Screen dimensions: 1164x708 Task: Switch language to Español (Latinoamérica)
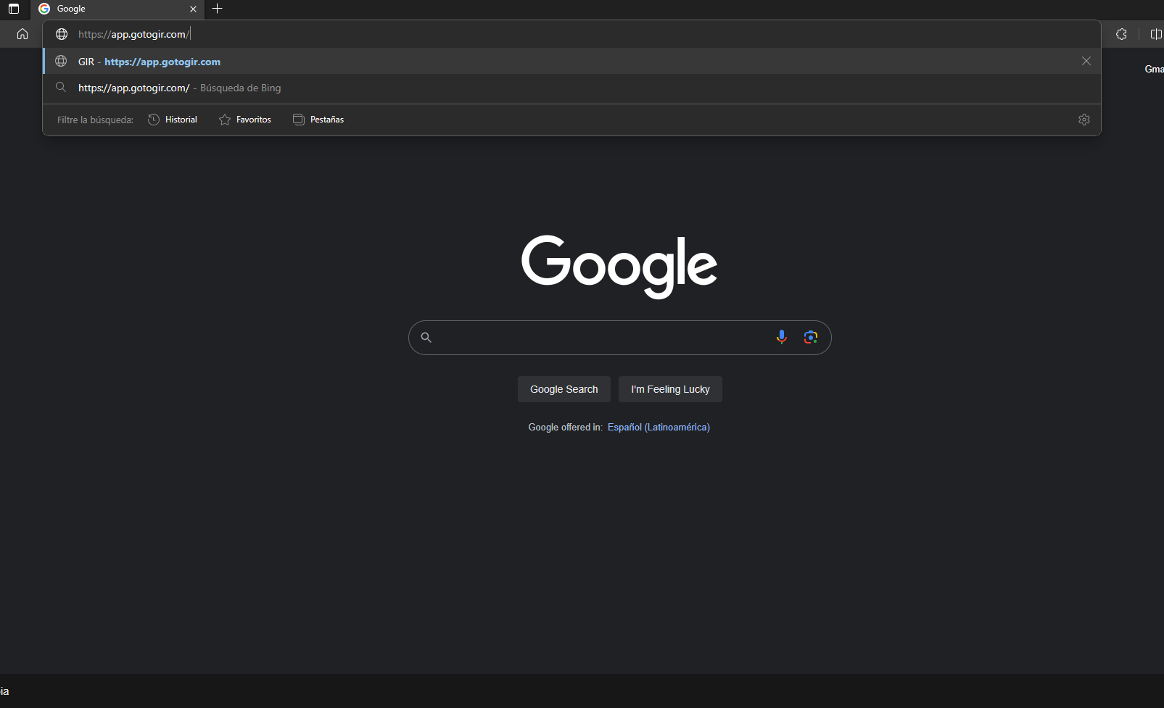tap(659, 428)
